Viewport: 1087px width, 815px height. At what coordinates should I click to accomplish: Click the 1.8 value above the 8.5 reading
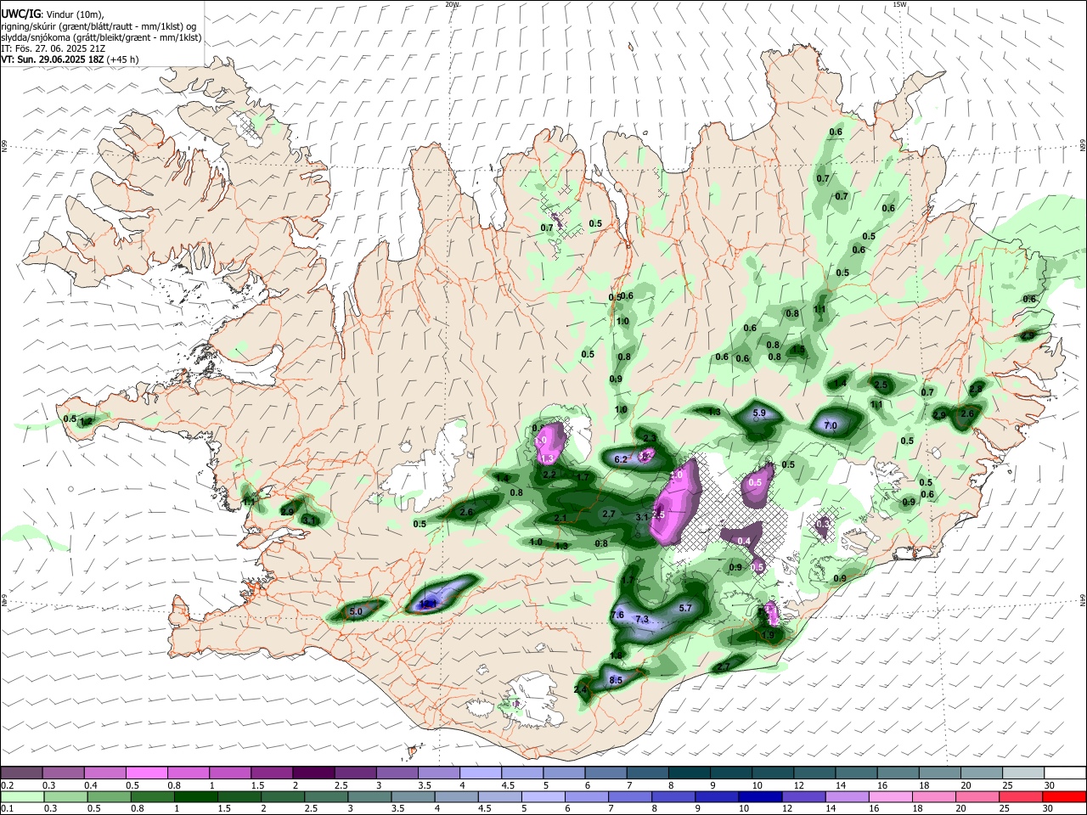tap(617, 655)
